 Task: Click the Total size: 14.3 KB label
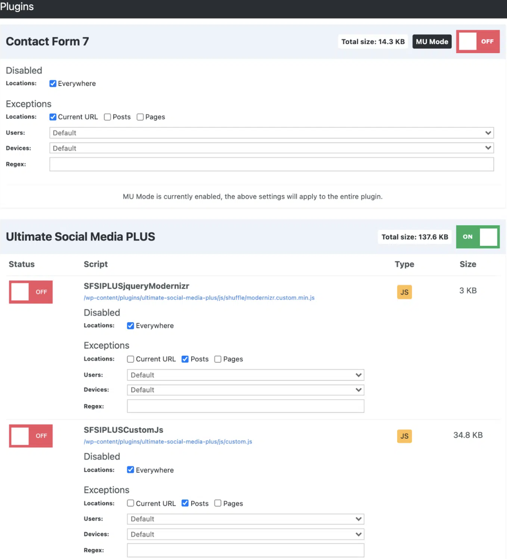(x=373, y=42)
